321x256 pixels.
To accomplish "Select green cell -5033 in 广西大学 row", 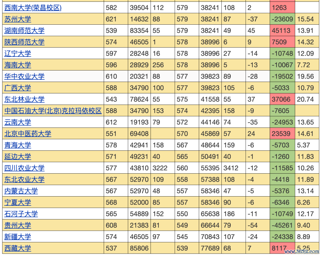I will (282, 88).
